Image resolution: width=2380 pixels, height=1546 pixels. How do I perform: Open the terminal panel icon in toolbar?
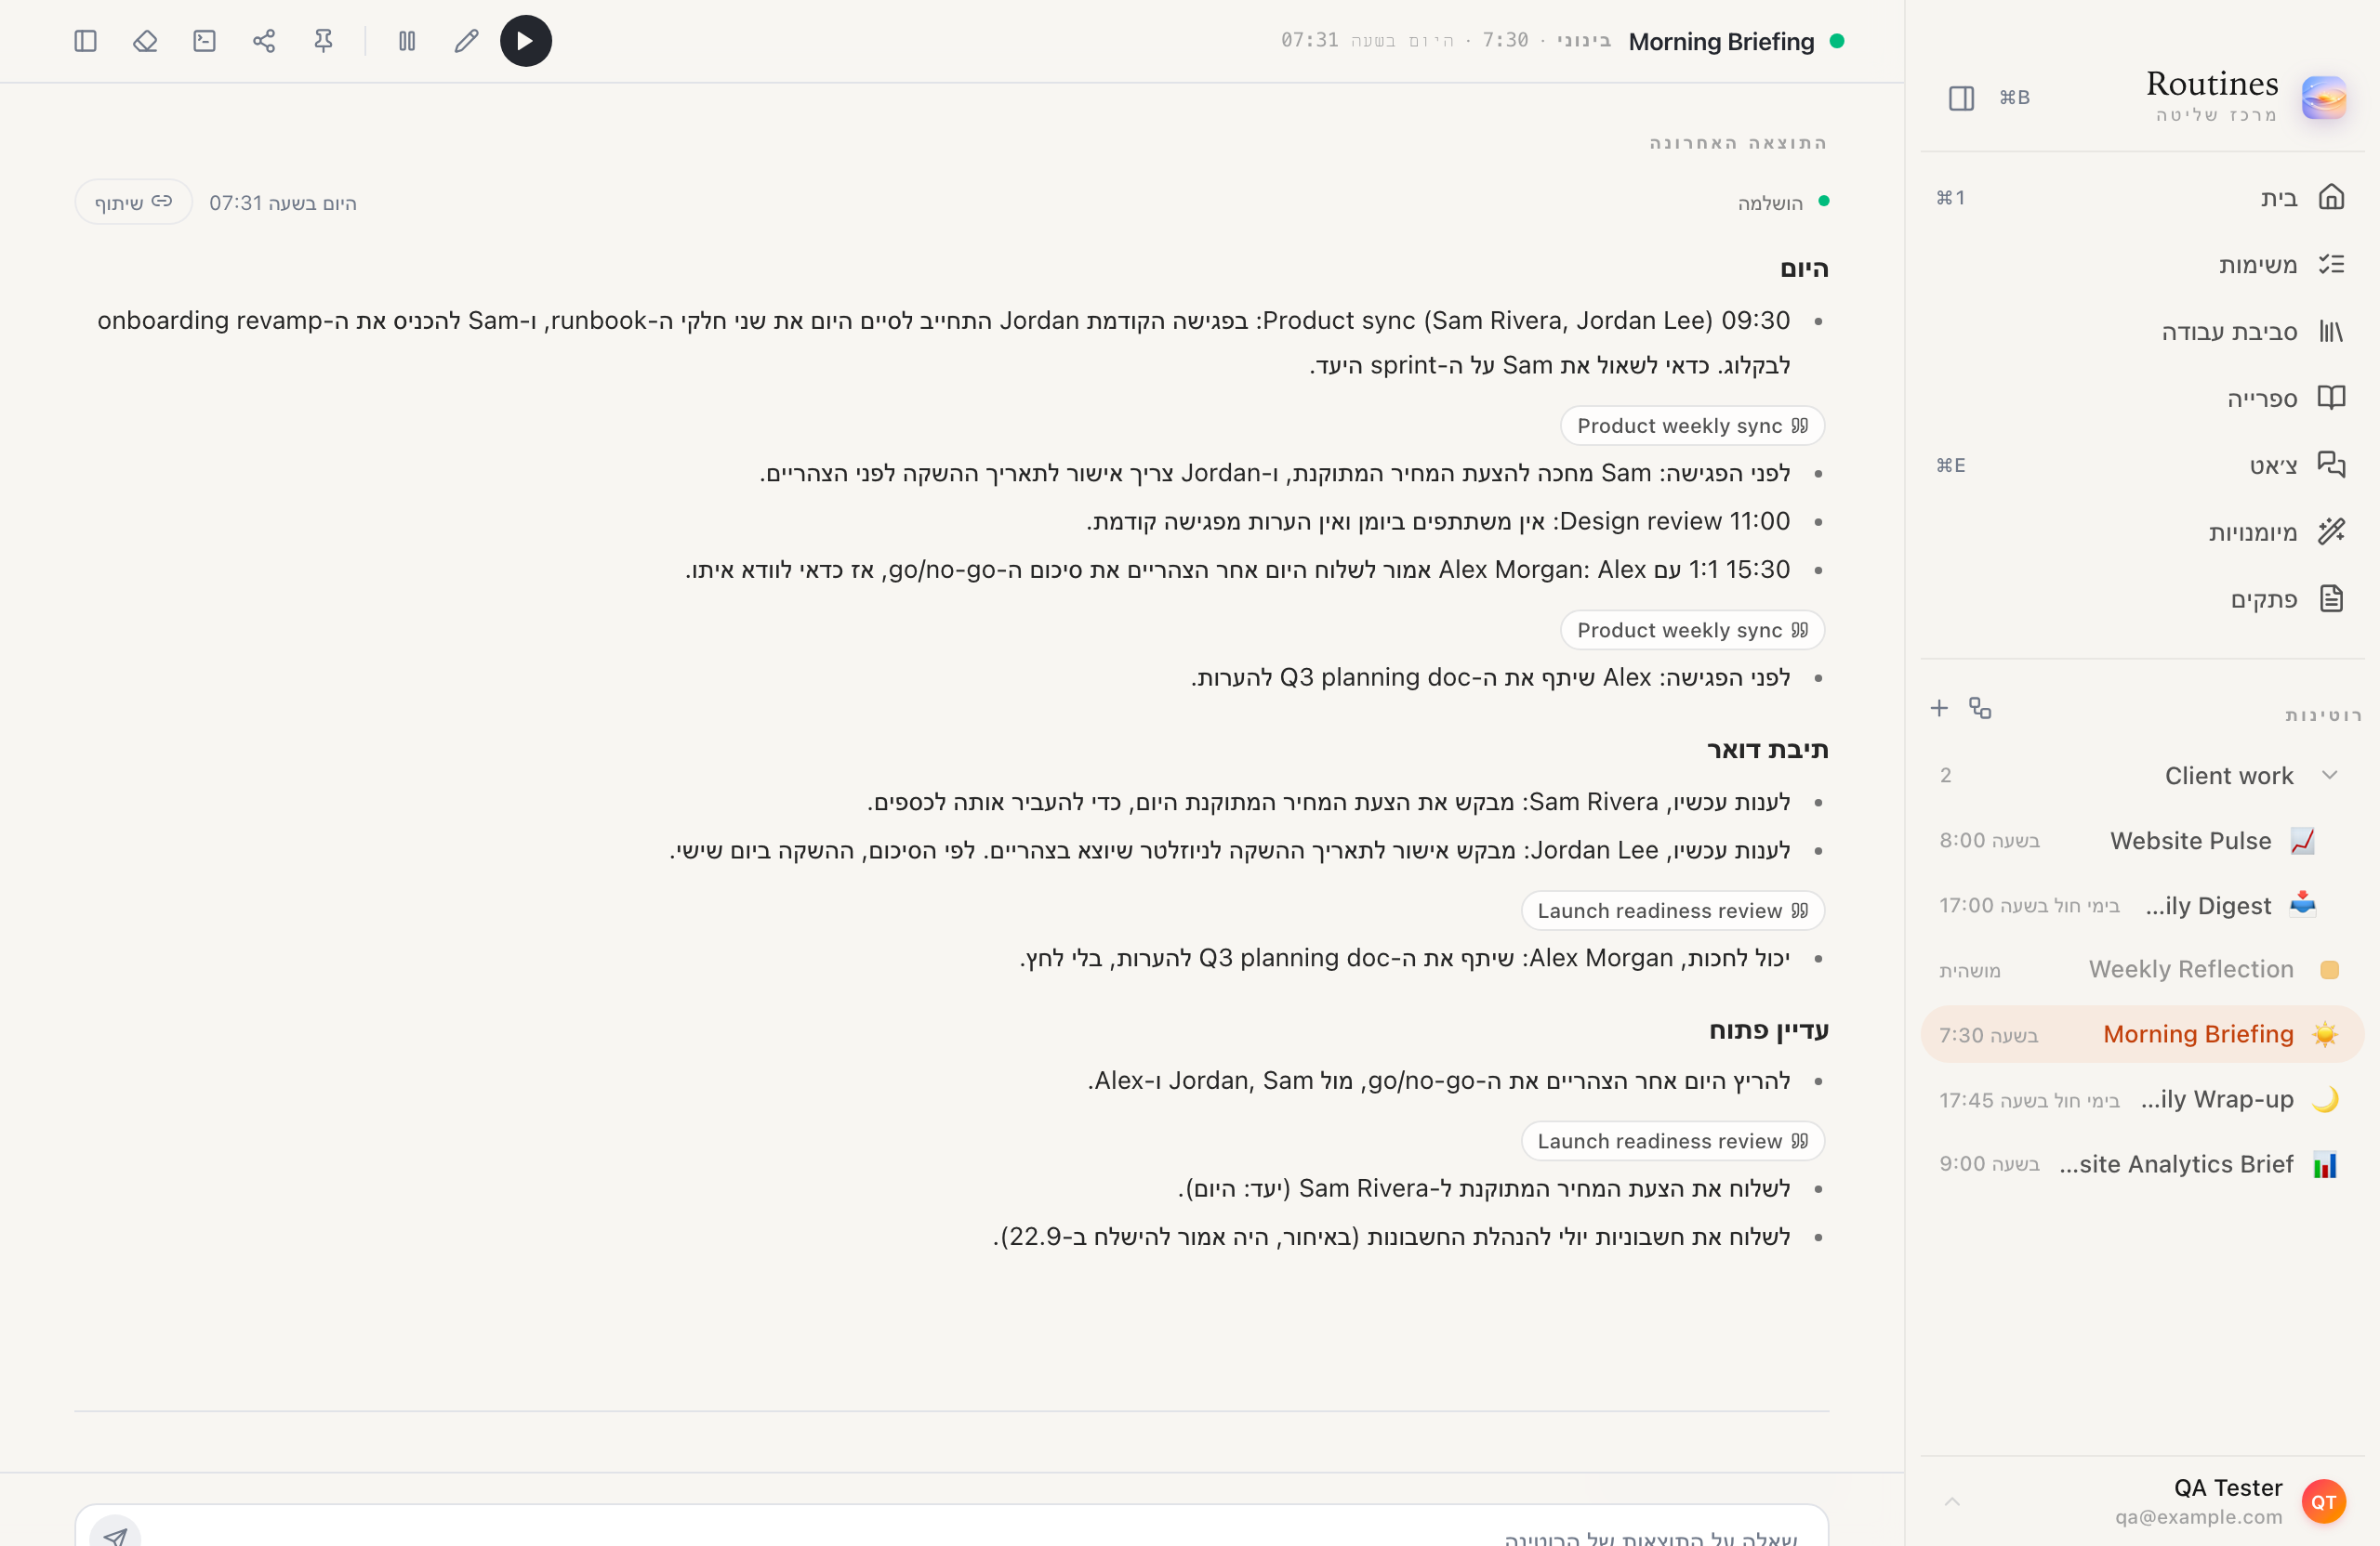(x=205, y=41)
